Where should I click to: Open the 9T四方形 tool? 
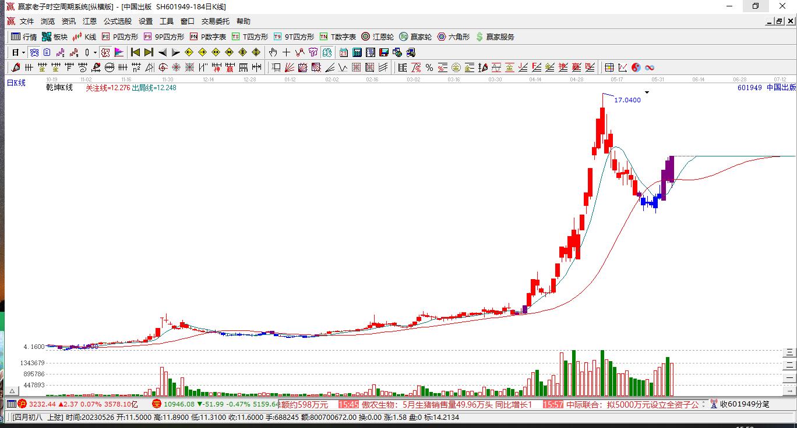(x=294, y=37)
